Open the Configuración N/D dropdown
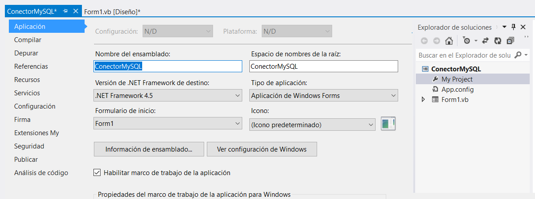535x199 pixels. point(178,31)
